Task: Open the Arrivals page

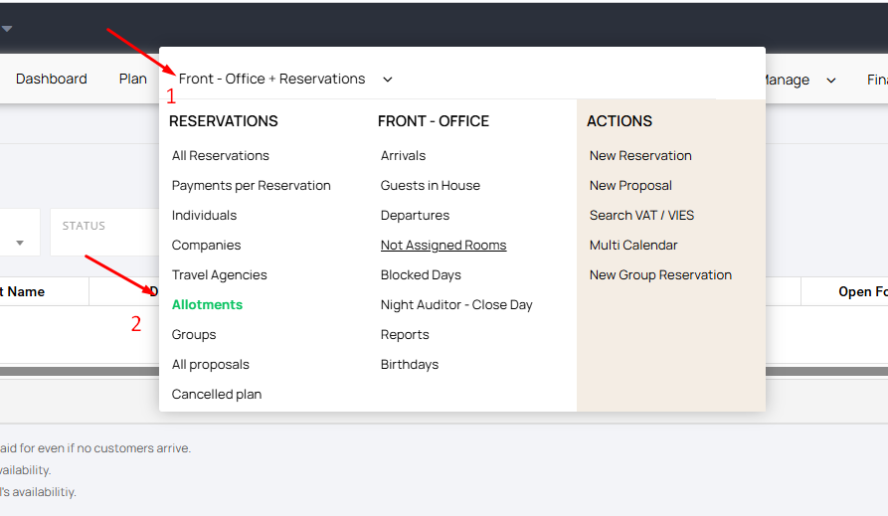Action: [403, 155]
